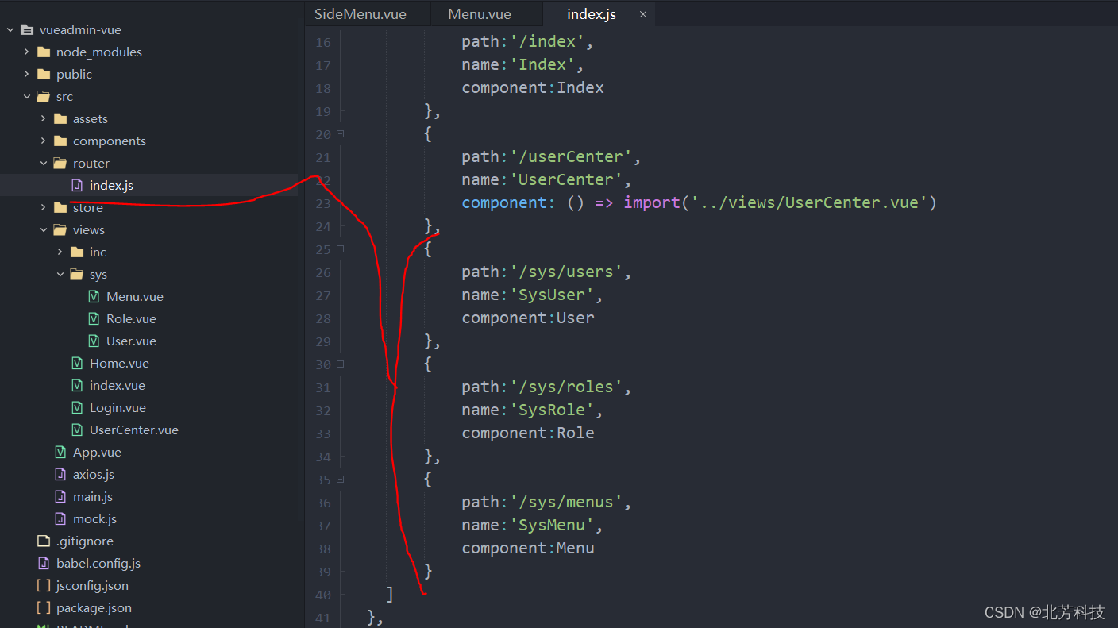This screenshot has height=628, width=1118.
Task: Click the assets folder icon
Action: click(60, 119)
